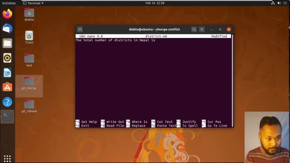The height and width of the screenshot is (163, 290).
Task: Click the 'To Spell' nano shortcut
Action: point(190,126)
